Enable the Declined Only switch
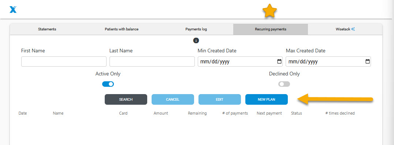Viewport: 394px width, 145px height. [x=284, y=84]
